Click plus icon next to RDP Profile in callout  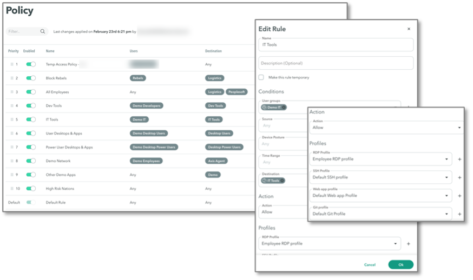coord(459,159)
